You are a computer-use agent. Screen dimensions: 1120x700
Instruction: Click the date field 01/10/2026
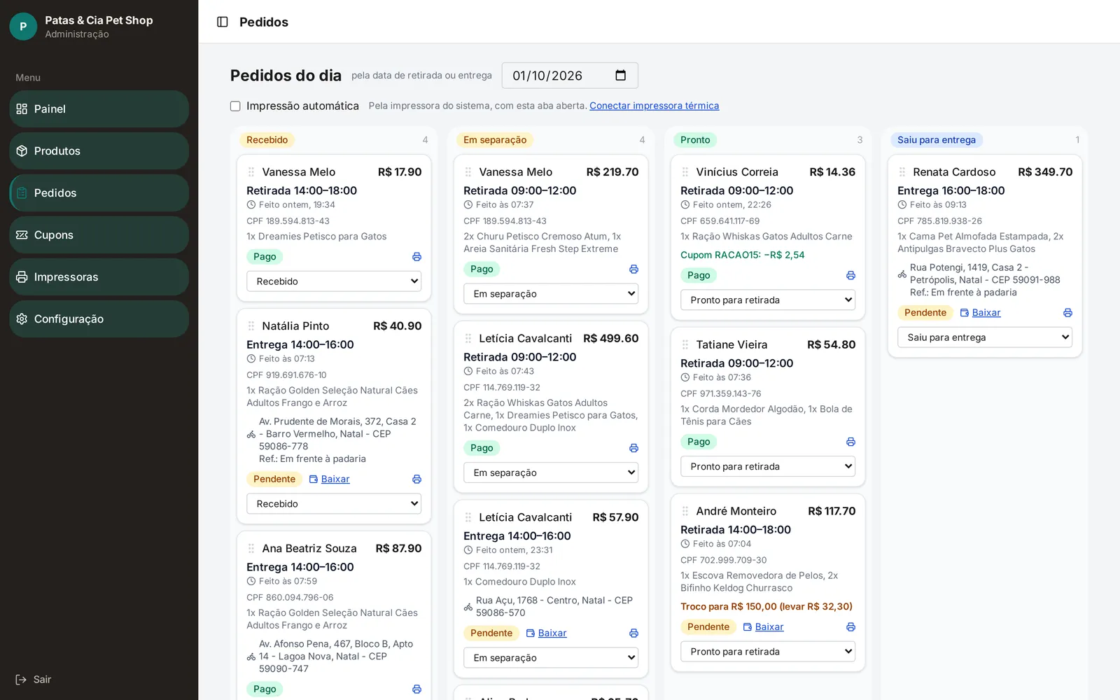(570, 76)
